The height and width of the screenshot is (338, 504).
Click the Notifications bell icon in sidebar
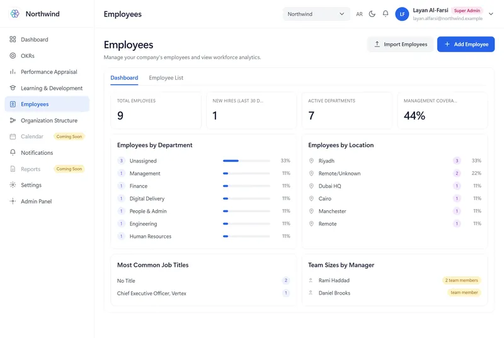tap(13, 152)
